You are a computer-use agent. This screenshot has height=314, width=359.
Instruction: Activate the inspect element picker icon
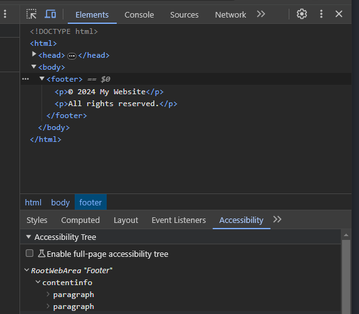point(31,14)
